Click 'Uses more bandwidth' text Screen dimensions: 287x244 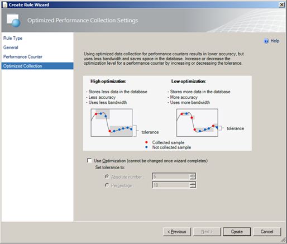[x=190, y=102]
